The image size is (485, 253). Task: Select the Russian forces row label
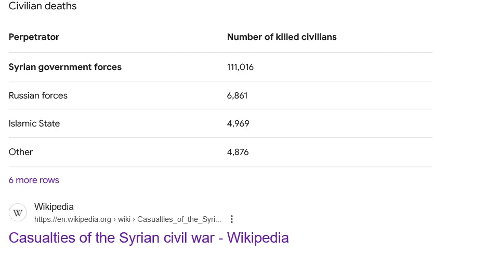(x=38, y=95)
